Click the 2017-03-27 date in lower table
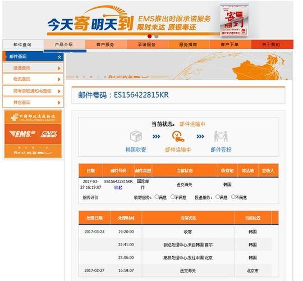Viewport: 303px width, 281px height. pos(94,270)
